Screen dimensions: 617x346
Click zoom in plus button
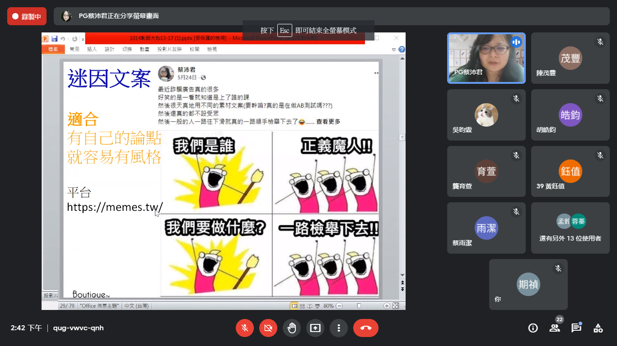pos(387,306)
